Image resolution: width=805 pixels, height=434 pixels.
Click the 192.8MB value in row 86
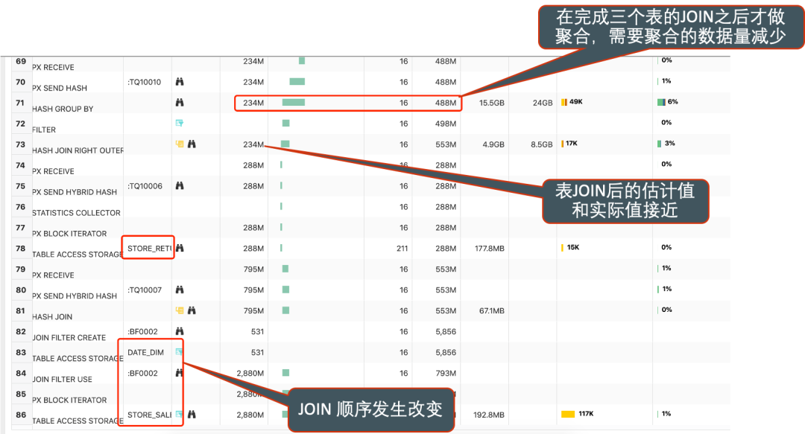pyautogui.click(x=489, y=415)
